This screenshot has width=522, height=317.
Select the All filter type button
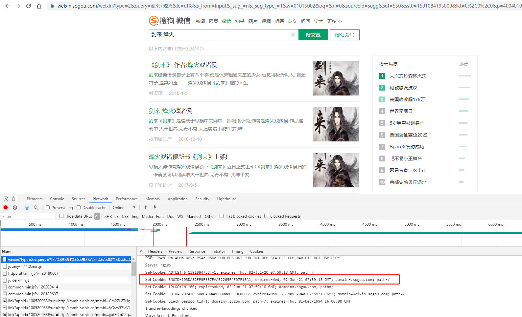pyautogui.click(x=97, y=216)
